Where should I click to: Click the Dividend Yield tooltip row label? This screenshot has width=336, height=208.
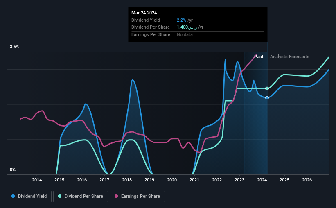pyautogui.click(x=146, y=20)
